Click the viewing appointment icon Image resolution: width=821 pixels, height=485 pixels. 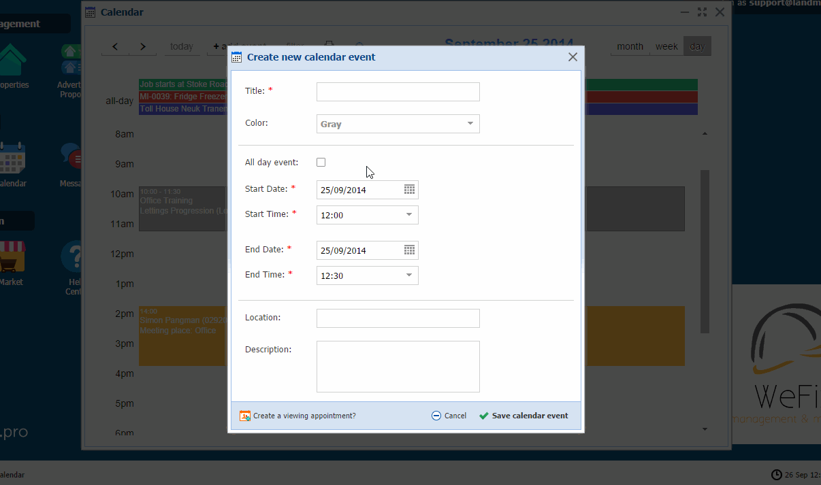(x=245, y=416)
